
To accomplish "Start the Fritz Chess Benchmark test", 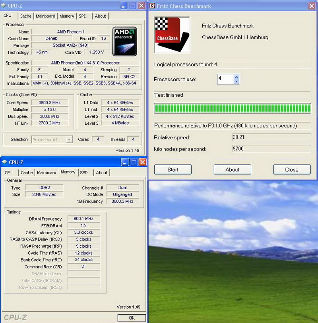I will 173,170.
